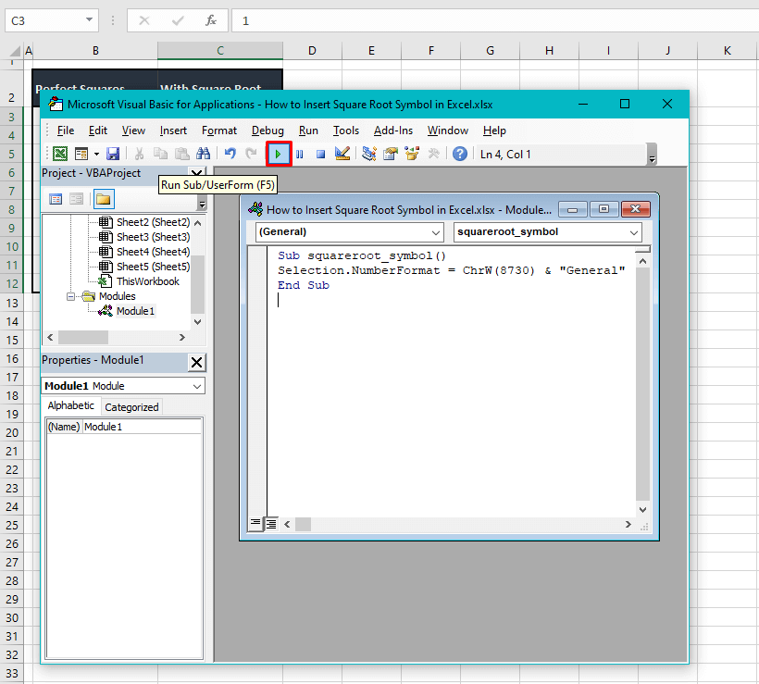759x684 pixels.
Task: Select the Design Mode icon
Action: tap(342, 154)
